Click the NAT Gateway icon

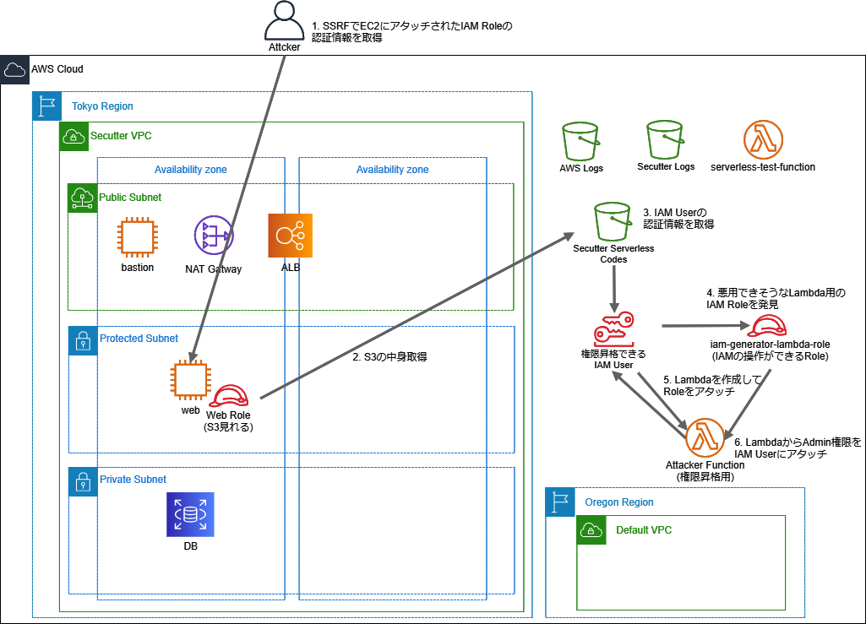[213, 236]
